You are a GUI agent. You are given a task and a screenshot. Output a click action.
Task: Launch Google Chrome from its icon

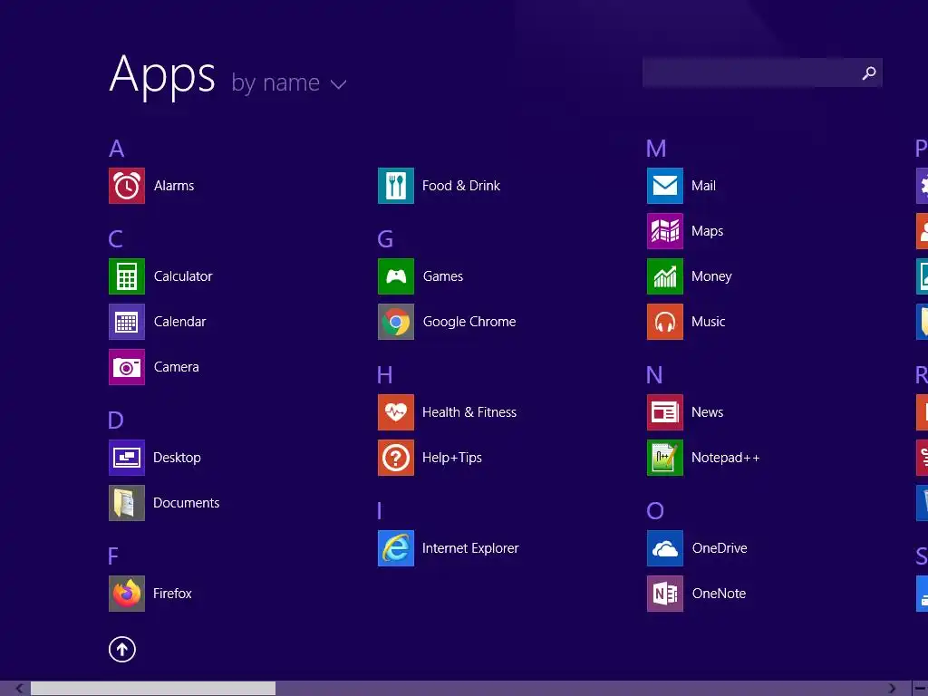[396, 322]
